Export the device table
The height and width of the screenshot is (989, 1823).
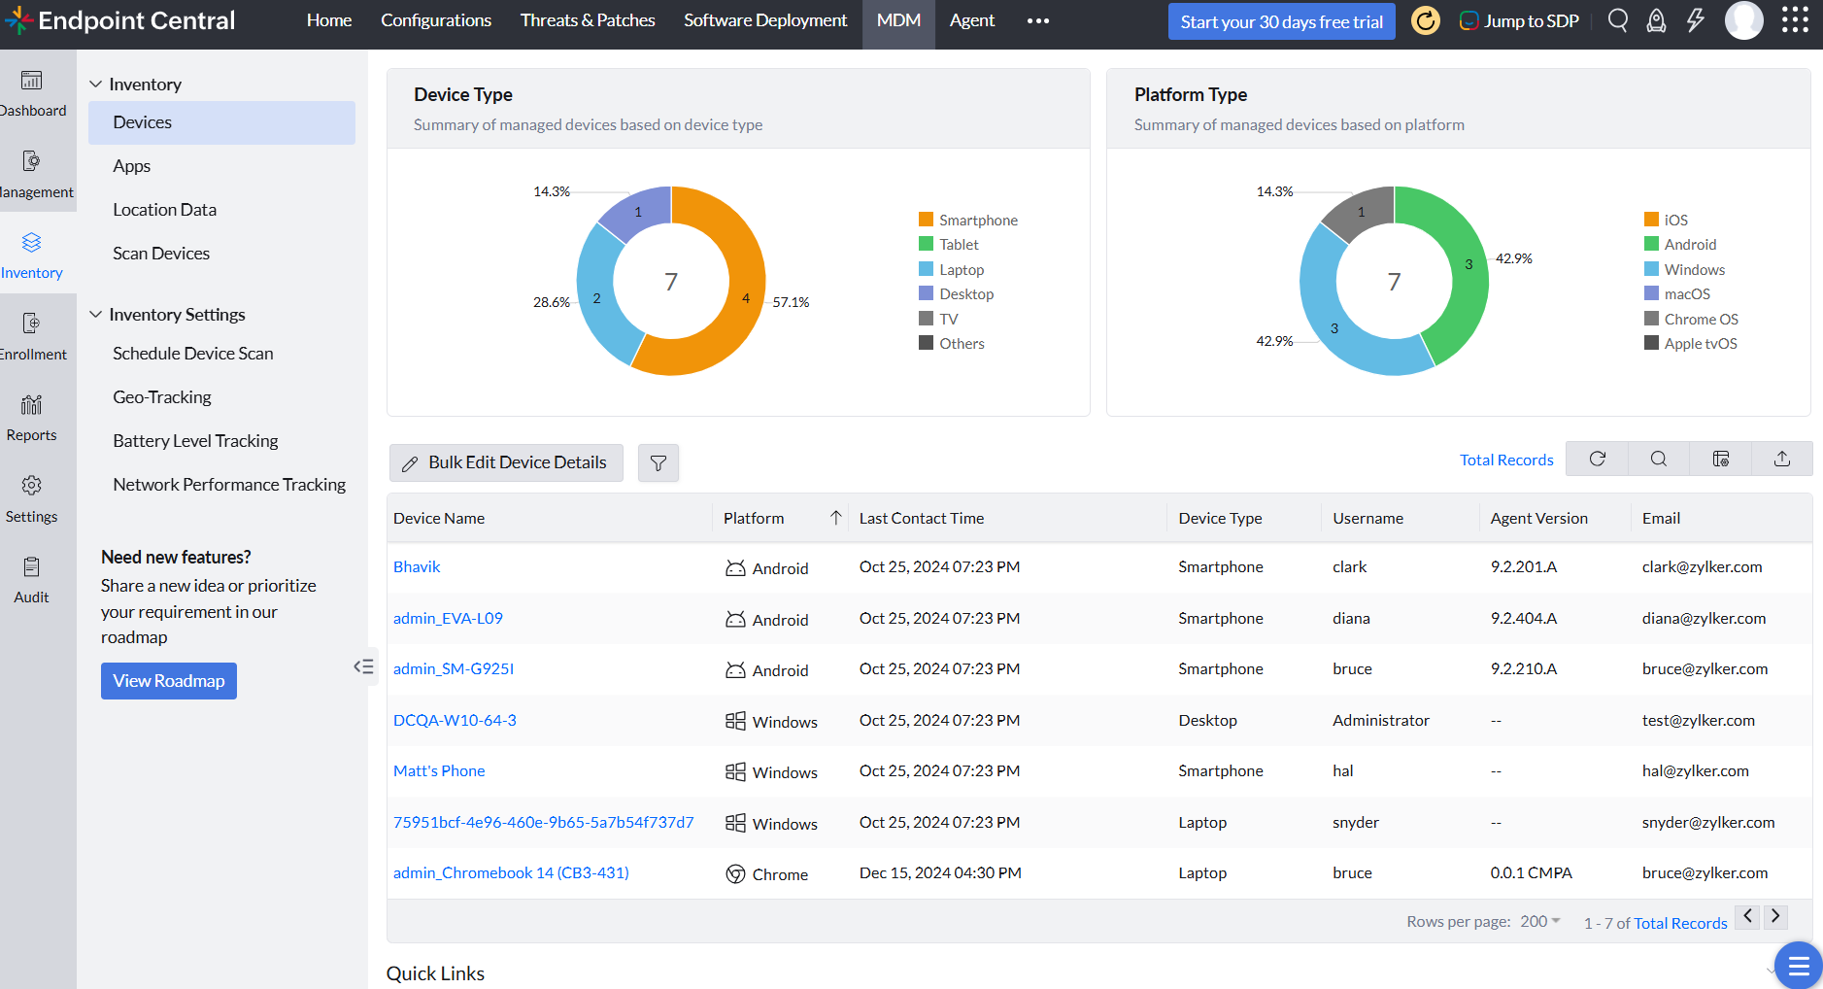[1782, 459]
